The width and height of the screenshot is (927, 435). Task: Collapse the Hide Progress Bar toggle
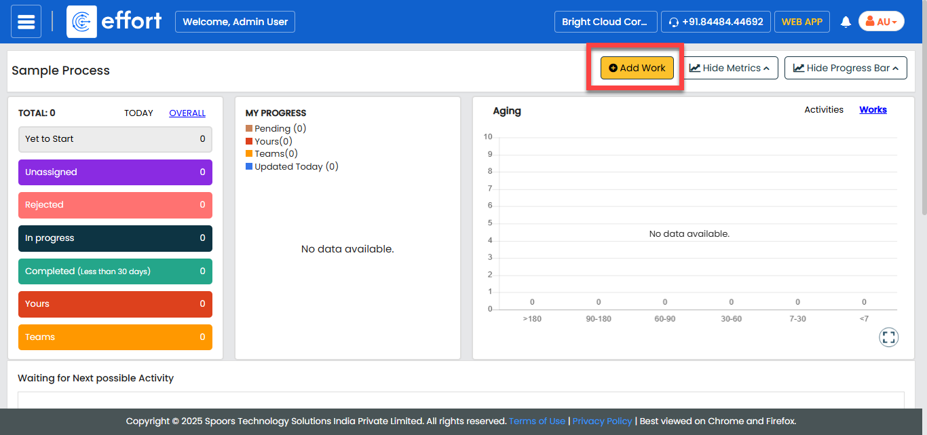pos(846,68)
